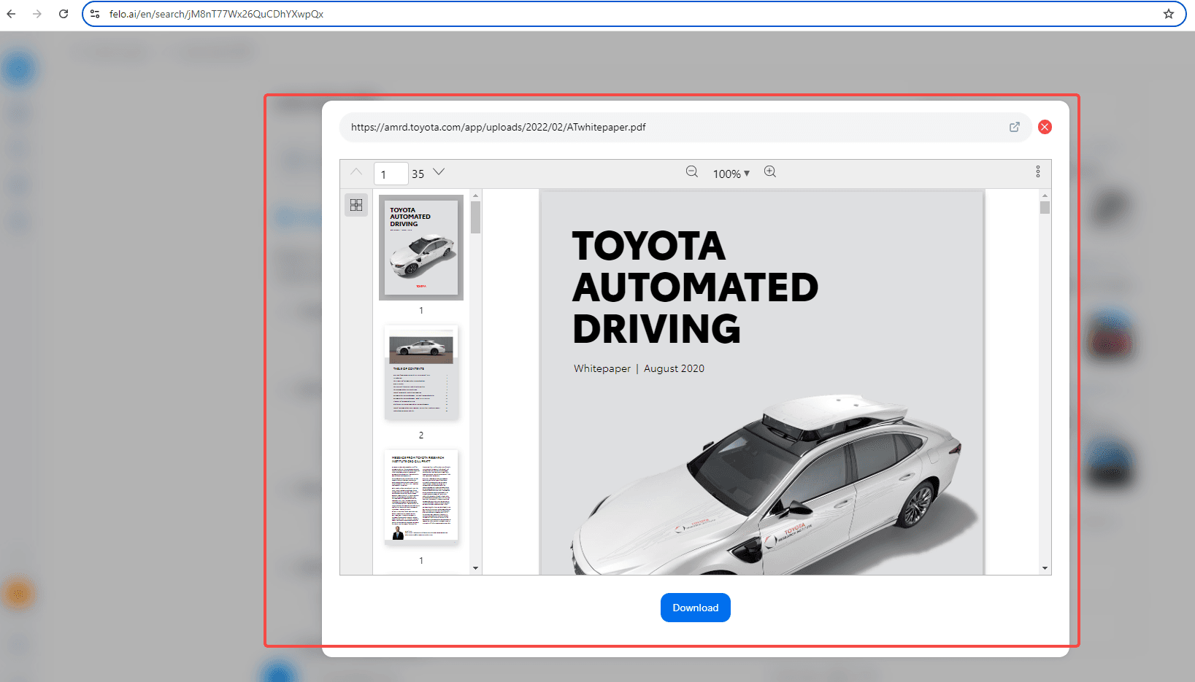Zoom in the PDF document

coord(770,172)
